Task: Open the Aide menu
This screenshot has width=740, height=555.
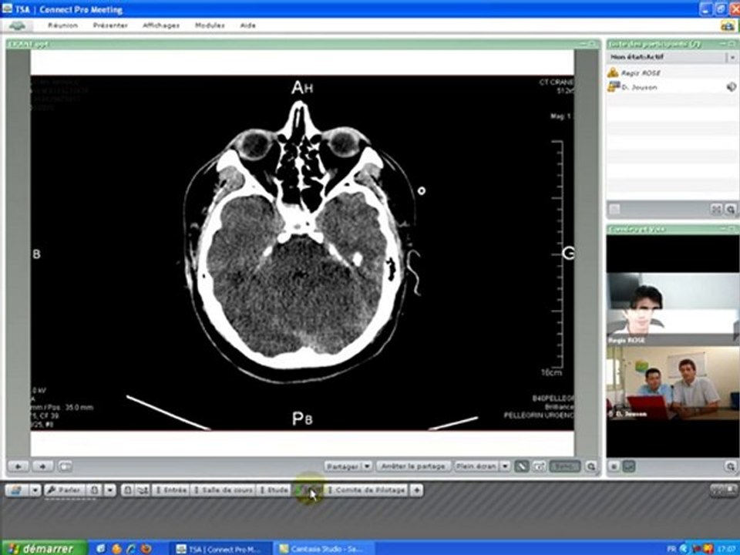Action: pyautogui.click(x=247, y=25)
